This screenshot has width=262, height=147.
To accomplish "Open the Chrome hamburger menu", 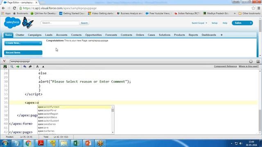I will point(259,8).
